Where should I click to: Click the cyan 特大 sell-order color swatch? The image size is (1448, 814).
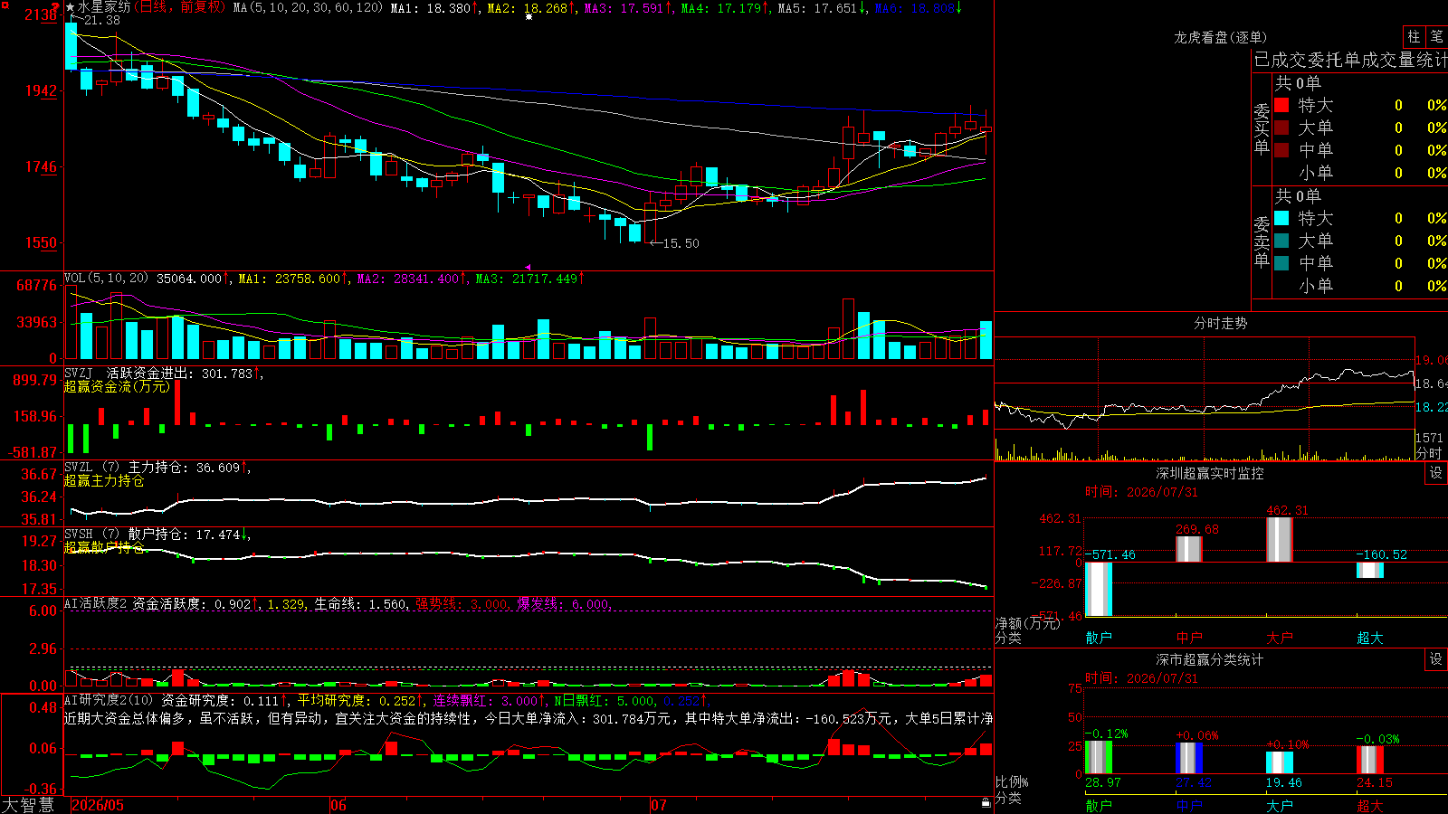1281,218
